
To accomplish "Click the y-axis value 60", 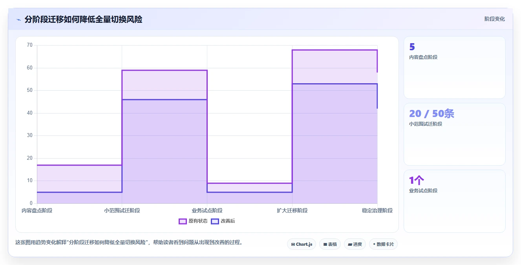I will tap(30, 68).
